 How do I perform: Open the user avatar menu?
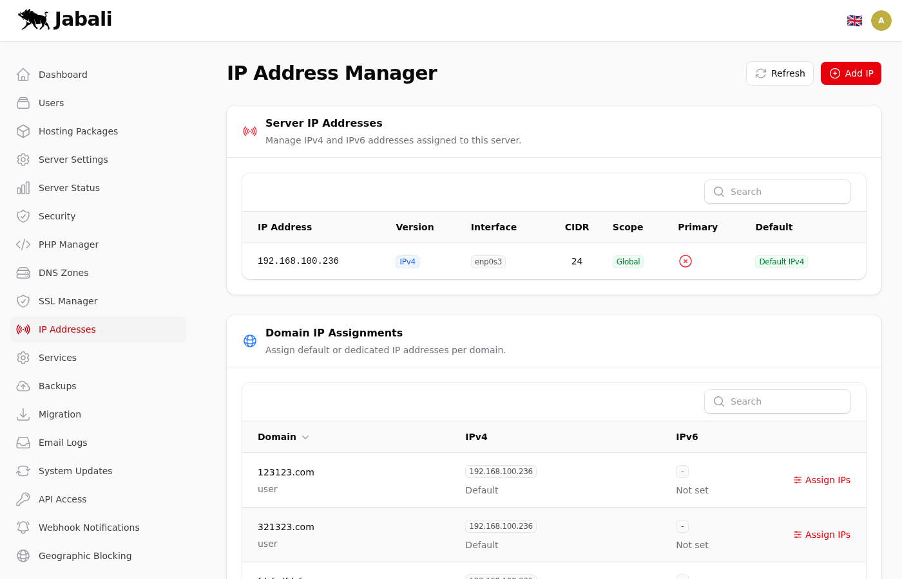point(881,21)
